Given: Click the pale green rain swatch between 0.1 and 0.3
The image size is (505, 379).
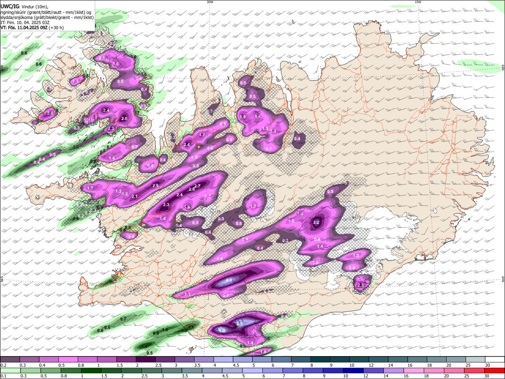Looking at the screenshot, I should click(x=10, y=371).
